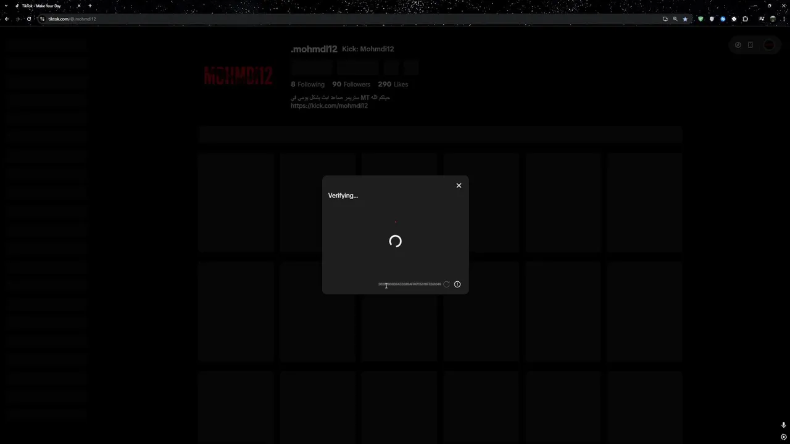
Task: Click the target icon at bottom right
Action: pyautogui.click(x=784, y=437)
